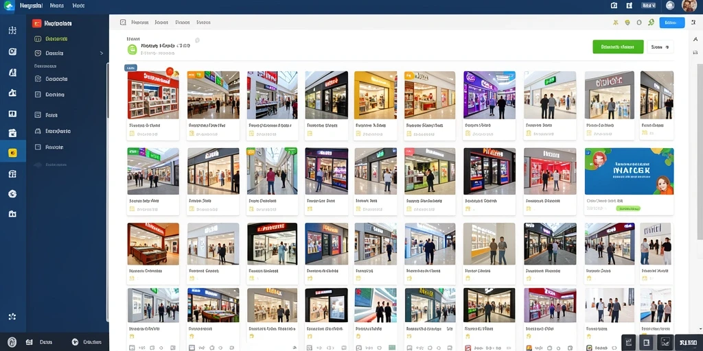Select the second item in top menu bar

click(x=57, y=5)
